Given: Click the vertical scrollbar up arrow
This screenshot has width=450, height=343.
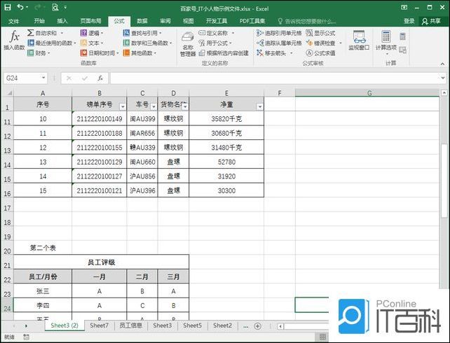Looking at the screenshot, I should point(444,92).
